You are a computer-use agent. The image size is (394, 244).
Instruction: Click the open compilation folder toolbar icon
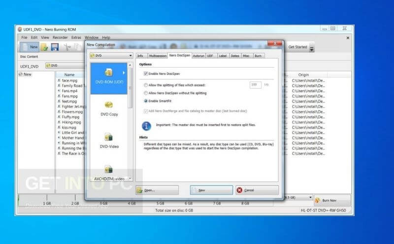click(44, 47)
